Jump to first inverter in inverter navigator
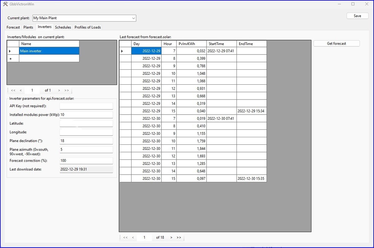 (x=13, y=91)
